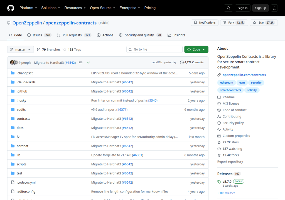Image resolution: width=285 pixels, height=200 pixels.
Task: Open MIT license link
Action: [x=228, y=103]
